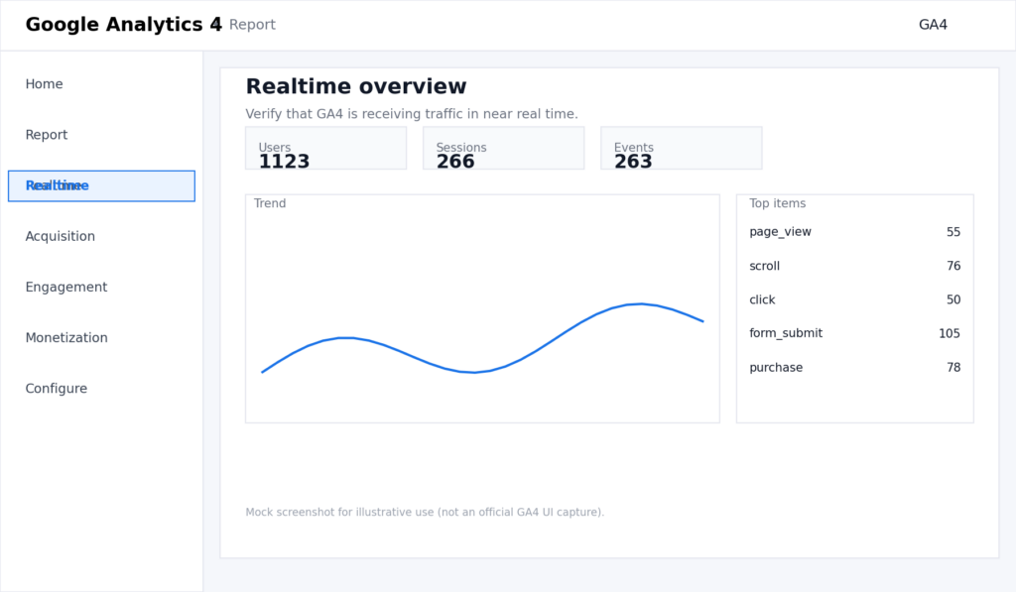
Task: Click the purchase count 78
Action: [x=953, y=367]
